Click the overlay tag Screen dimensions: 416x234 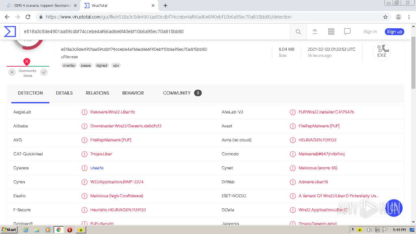coord(69,65)
